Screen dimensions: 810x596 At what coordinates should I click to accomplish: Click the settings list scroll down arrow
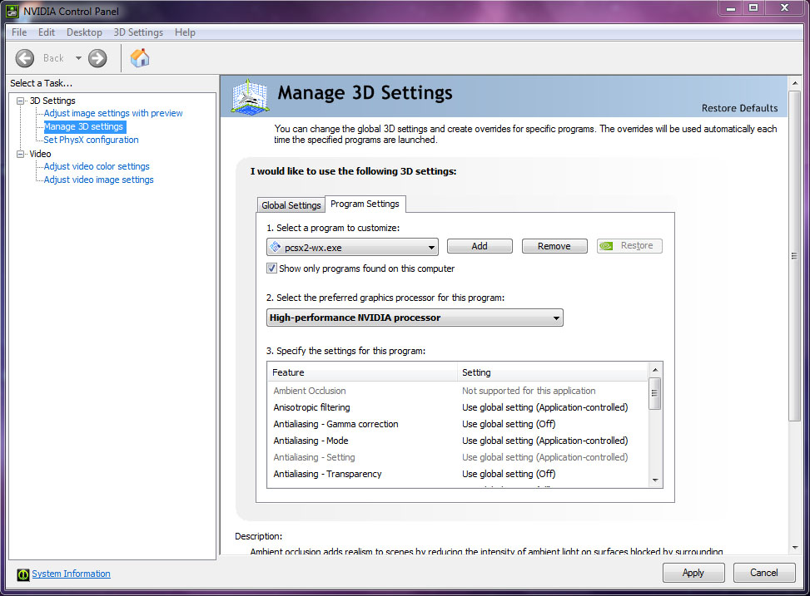655,480
